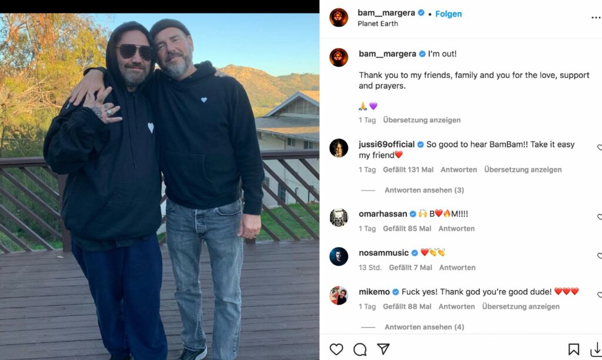Screen dimensions: 602x360
Task: Share post via paper plane icon
Action: pyautogui.click(x=383, y=349)
